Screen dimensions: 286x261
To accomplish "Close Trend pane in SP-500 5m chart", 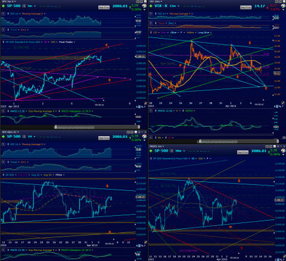I will click(x=3, y=30).
